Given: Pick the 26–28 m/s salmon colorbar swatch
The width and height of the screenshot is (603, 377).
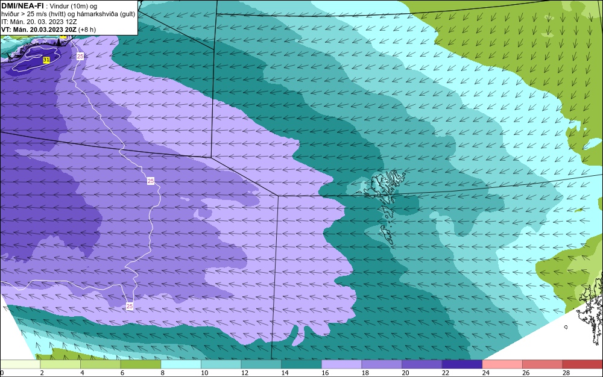Looking at the screenshot, I should pos(542,364).
